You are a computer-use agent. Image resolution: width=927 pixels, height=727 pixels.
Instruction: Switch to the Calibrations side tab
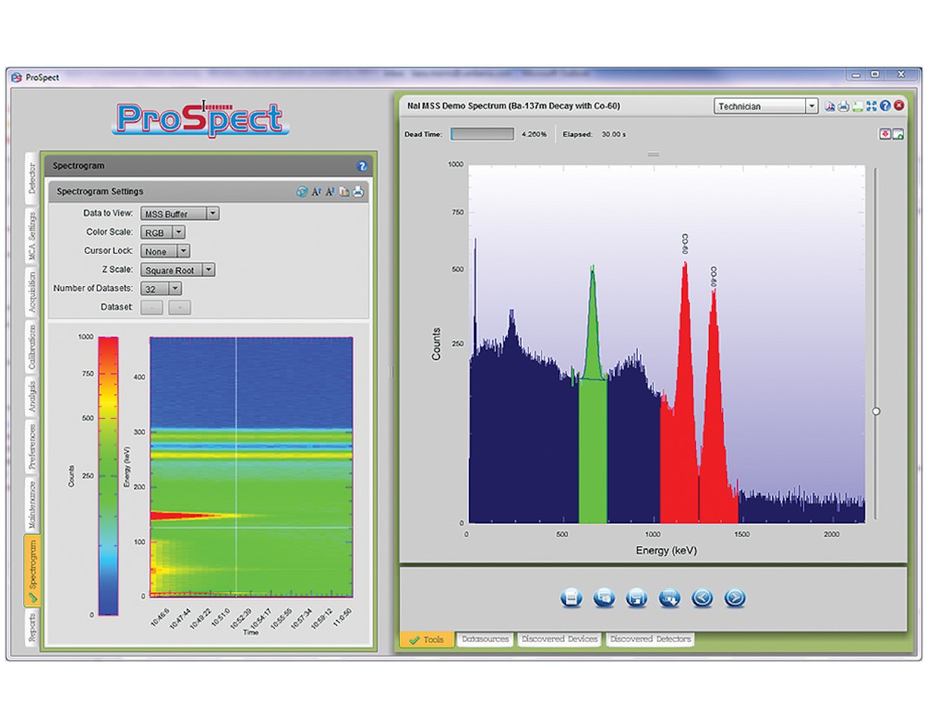click(x=31, y=348)
